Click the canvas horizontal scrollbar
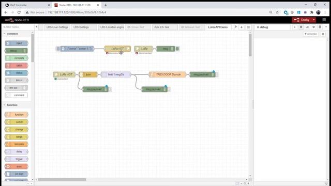Screen dimensions: 331x186 click(62, 179)
